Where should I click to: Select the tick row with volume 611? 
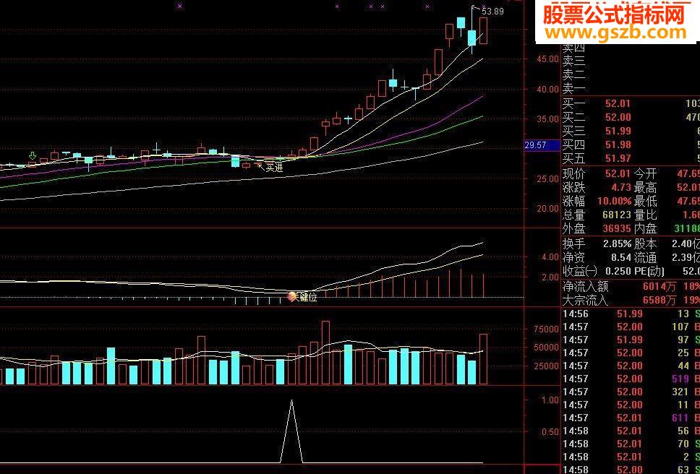631,418
